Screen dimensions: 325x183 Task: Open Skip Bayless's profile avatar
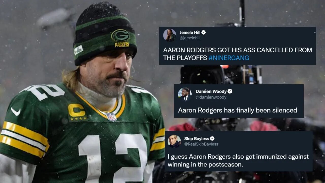(x=174, y=141)
